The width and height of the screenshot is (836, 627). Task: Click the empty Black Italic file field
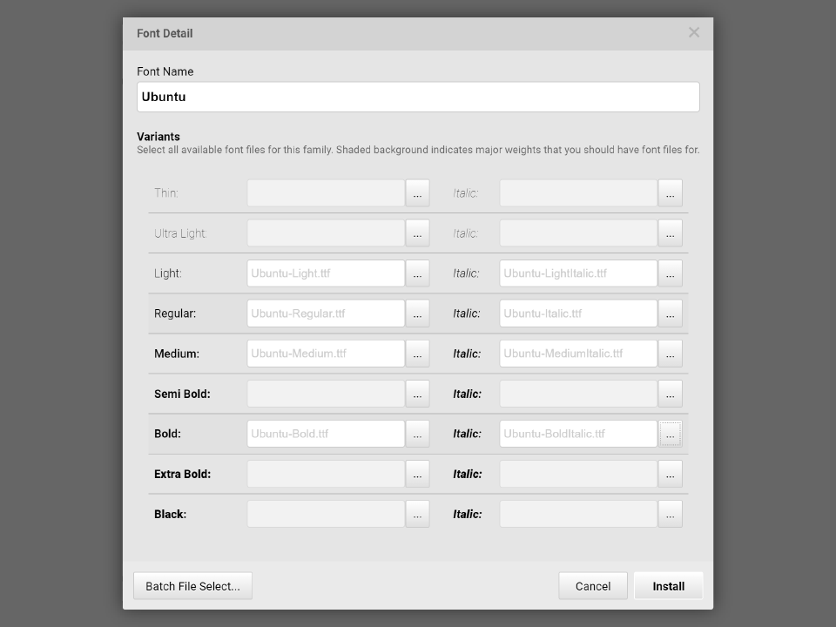578,514
